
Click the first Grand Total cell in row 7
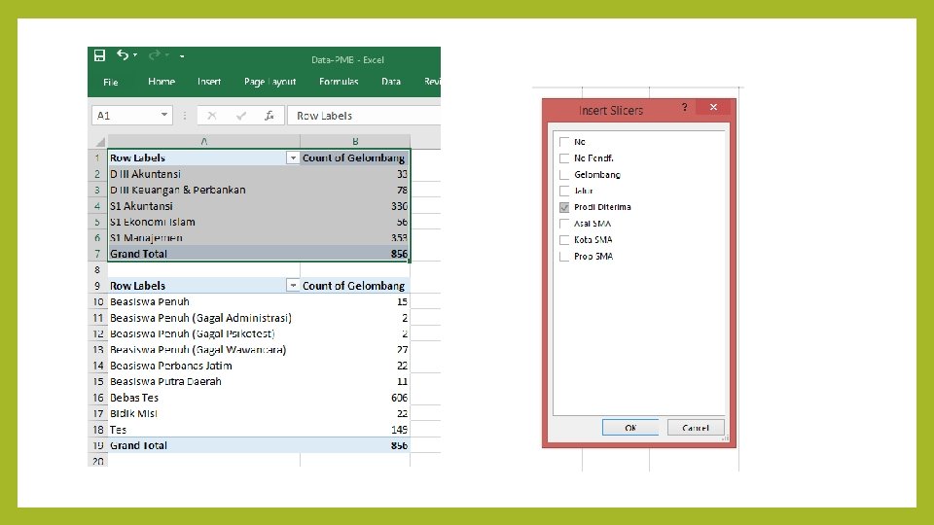click(203, 254)
